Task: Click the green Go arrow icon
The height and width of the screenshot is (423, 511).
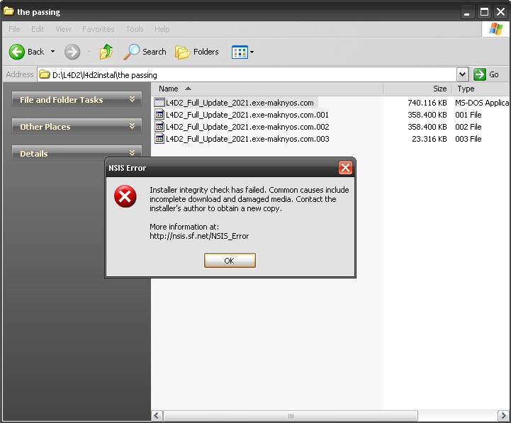Action: (481, 74)
